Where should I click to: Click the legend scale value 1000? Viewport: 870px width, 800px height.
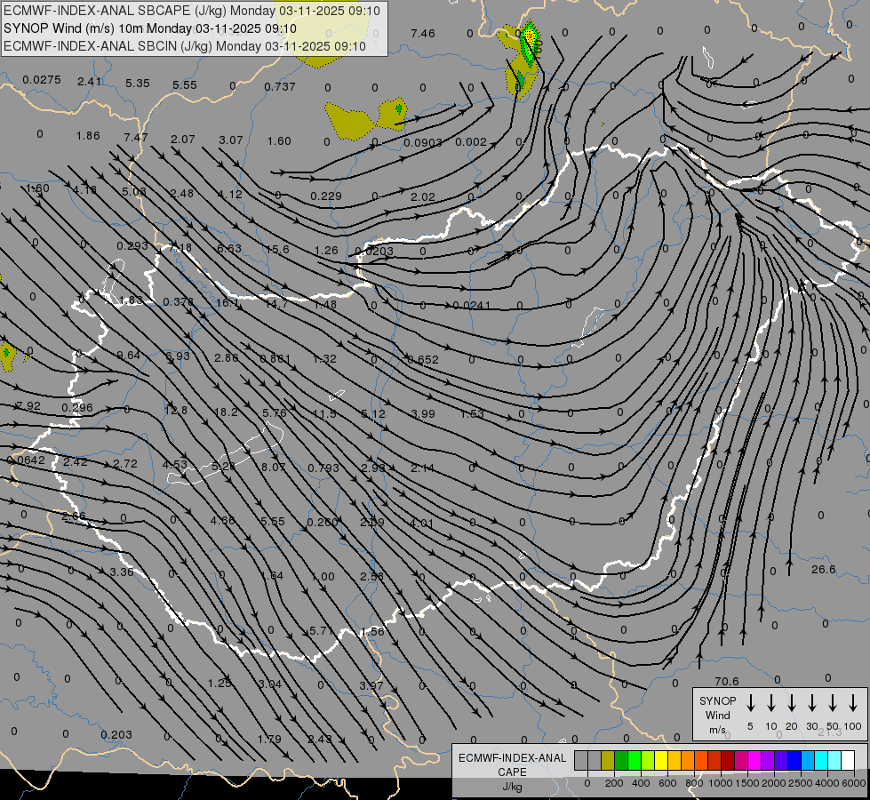(720, 783)
